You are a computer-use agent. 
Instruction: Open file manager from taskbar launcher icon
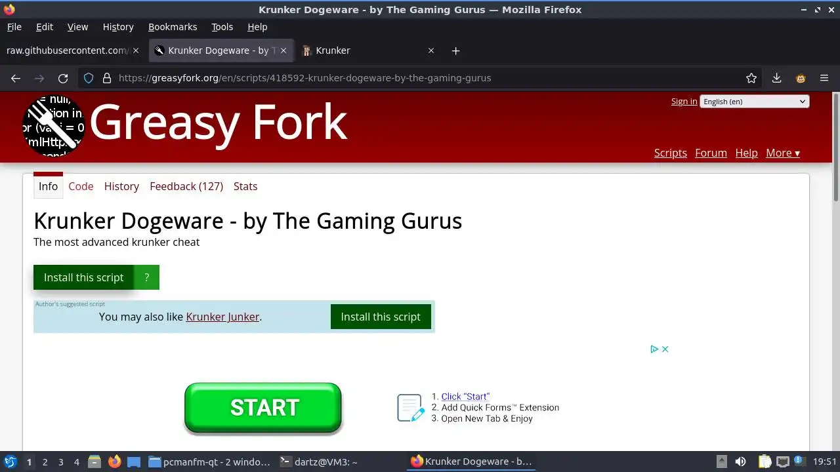[94, 462]
